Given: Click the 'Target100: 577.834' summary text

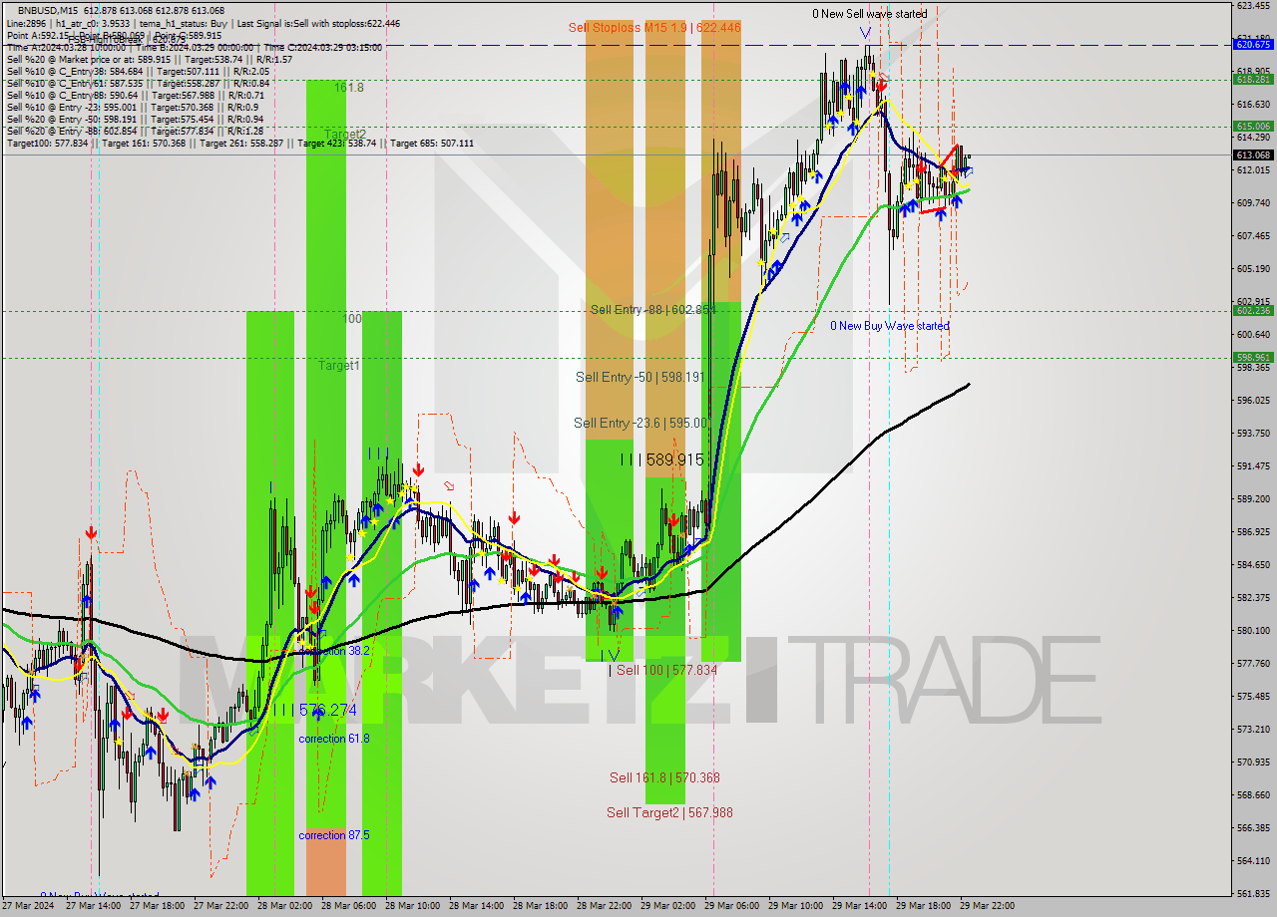Looking at the screenshot, I should click(x=49, y=143).
